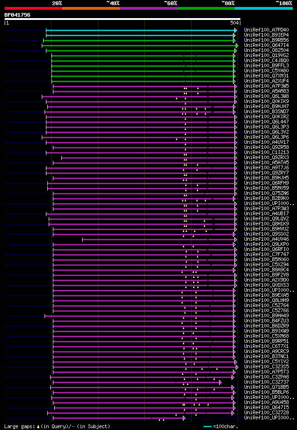Select the UniRef100_C1I213 label

[266, 153]
